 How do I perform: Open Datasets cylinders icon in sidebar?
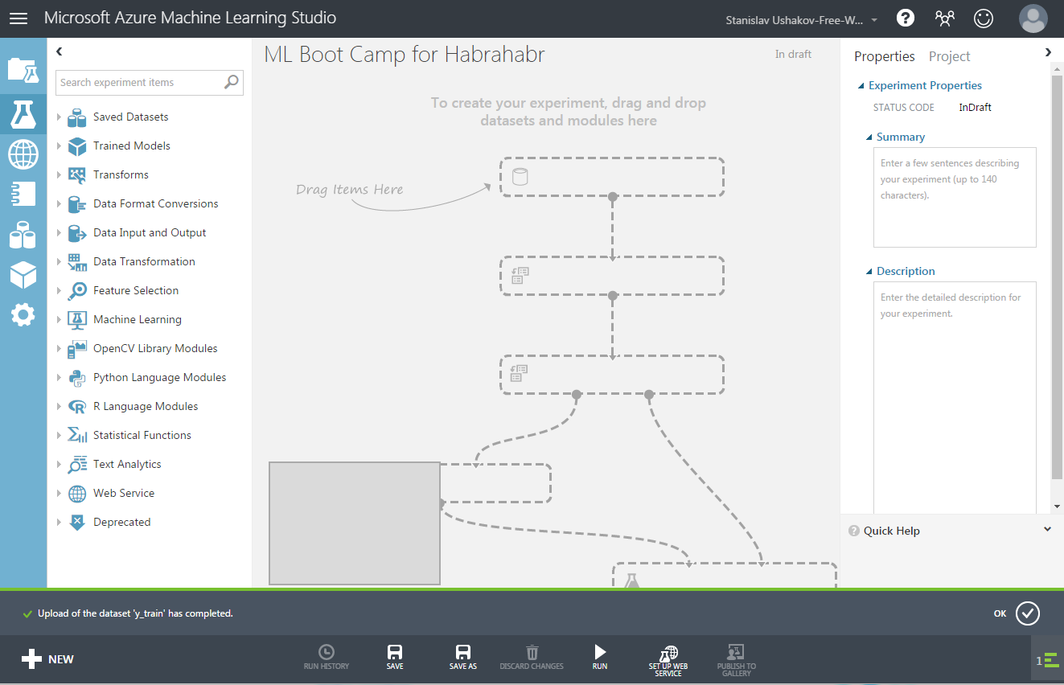pyautogui.click(x=23, y=235)
